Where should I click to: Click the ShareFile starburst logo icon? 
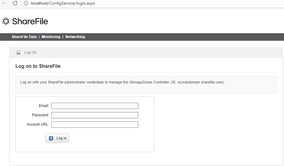tap(6, 21)
